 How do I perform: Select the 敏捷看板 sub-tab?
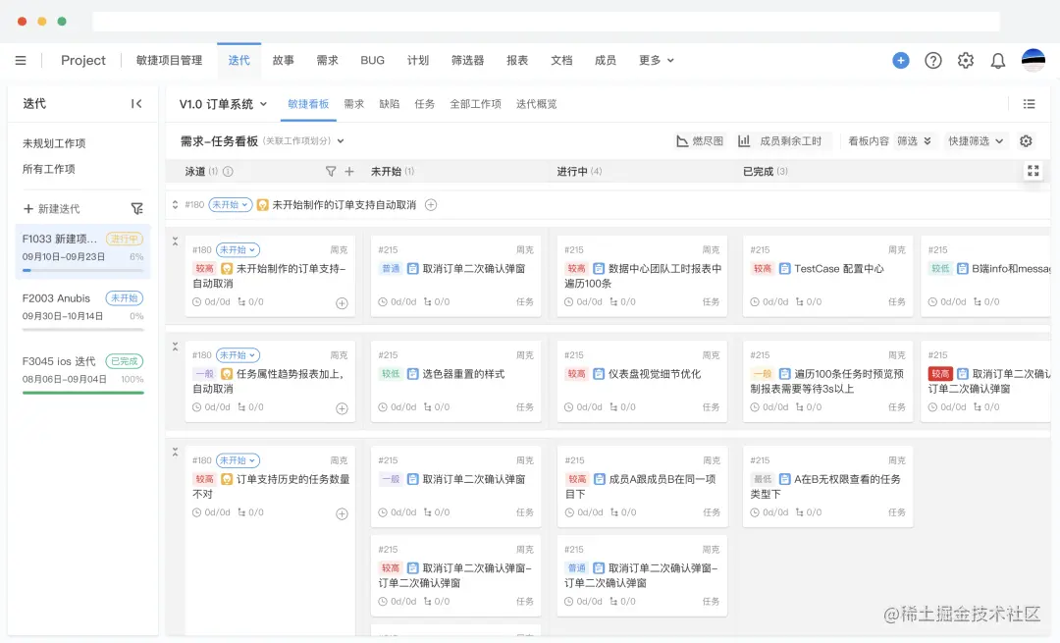point(308,103)
